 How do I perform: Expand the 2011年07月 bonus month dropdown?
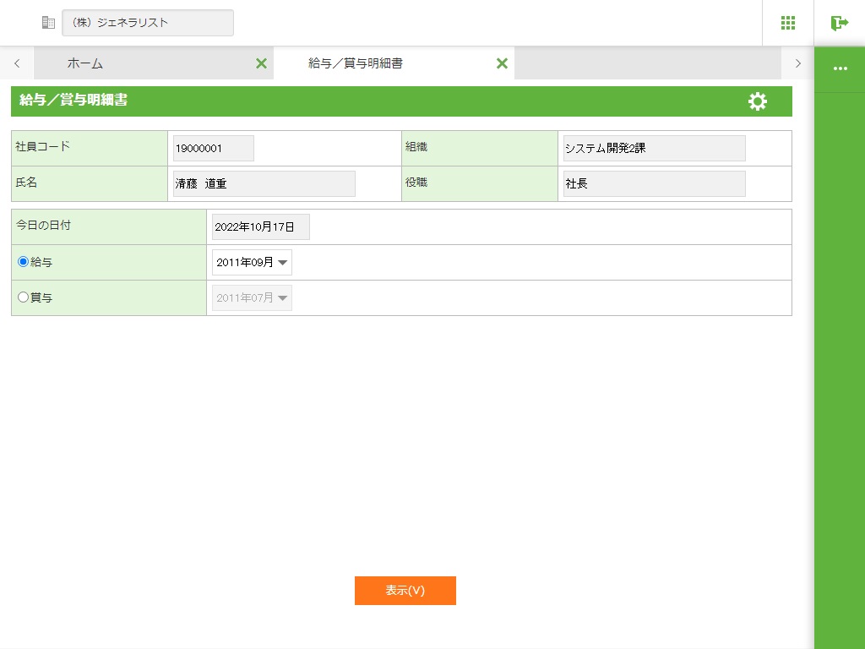tap(252, 298)
